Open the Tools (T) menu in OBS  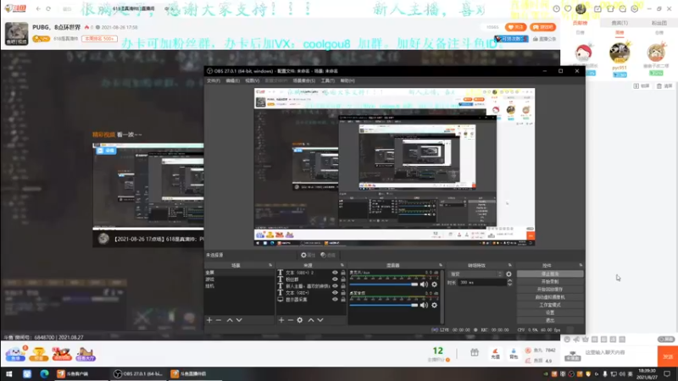coord(328,80)
